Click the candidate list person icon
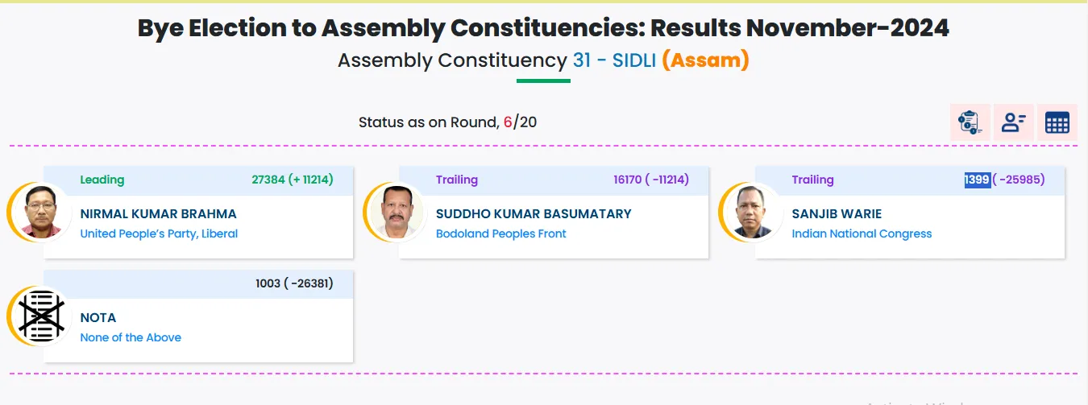1088x405 pixels. click(x=1013, y=122)
